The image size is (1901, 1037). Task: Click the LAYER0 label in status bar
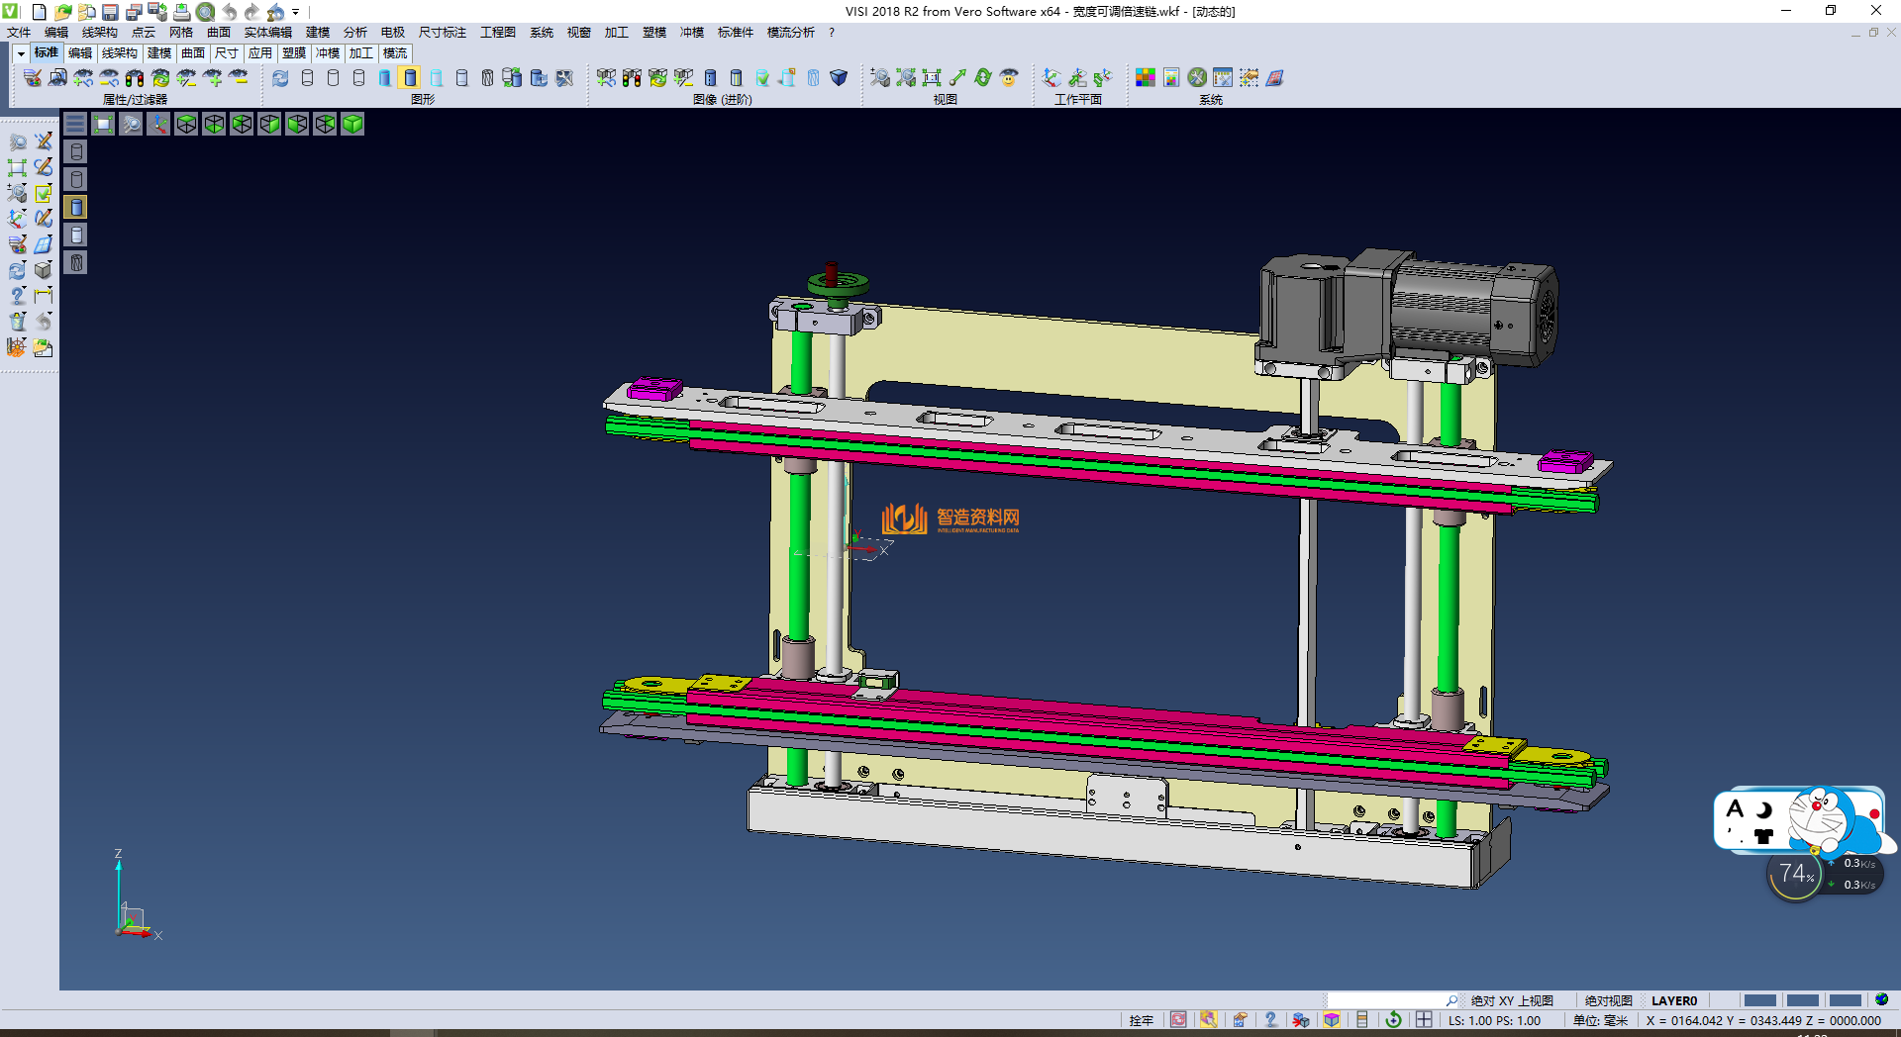(x=1673, y=1000)
